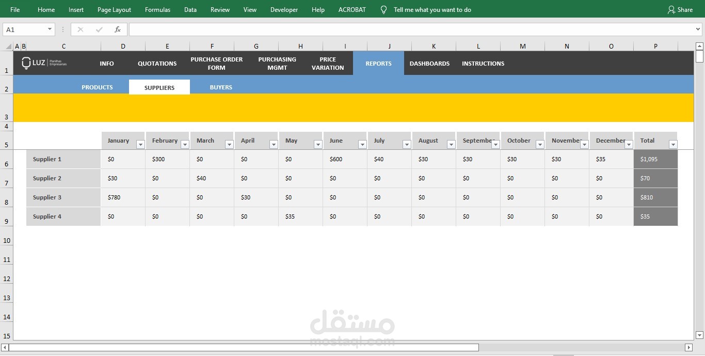Click the Tell me lightbulb icon
Viewport: 705px width, 356px height.
pos(383,9)
